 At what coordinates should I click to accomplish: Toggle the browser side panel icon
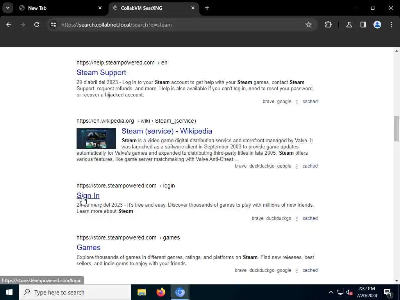coord(363,25)
